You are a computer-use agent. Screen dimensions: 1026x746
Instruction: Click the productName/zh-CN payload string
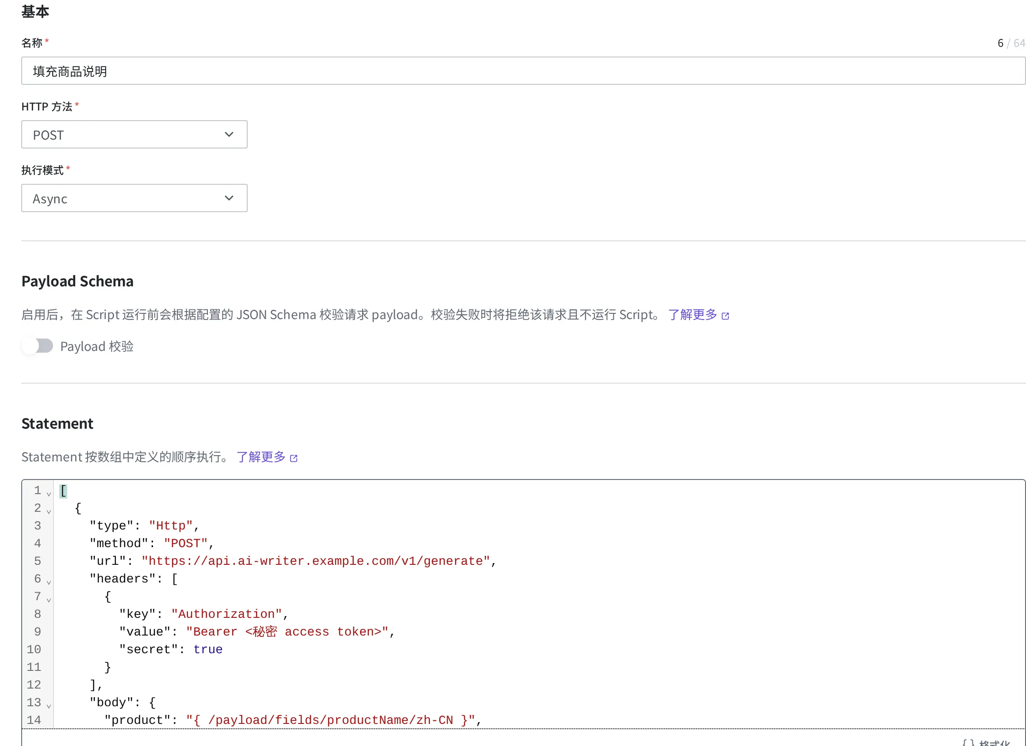[331, 720]
